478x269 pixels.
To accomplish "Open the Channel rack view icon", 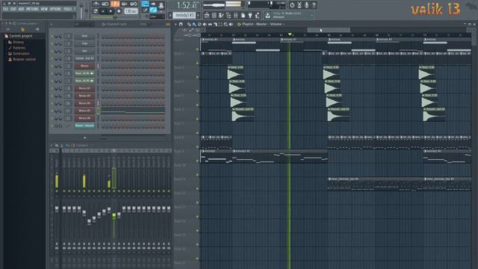I will (x=214, y=15).
